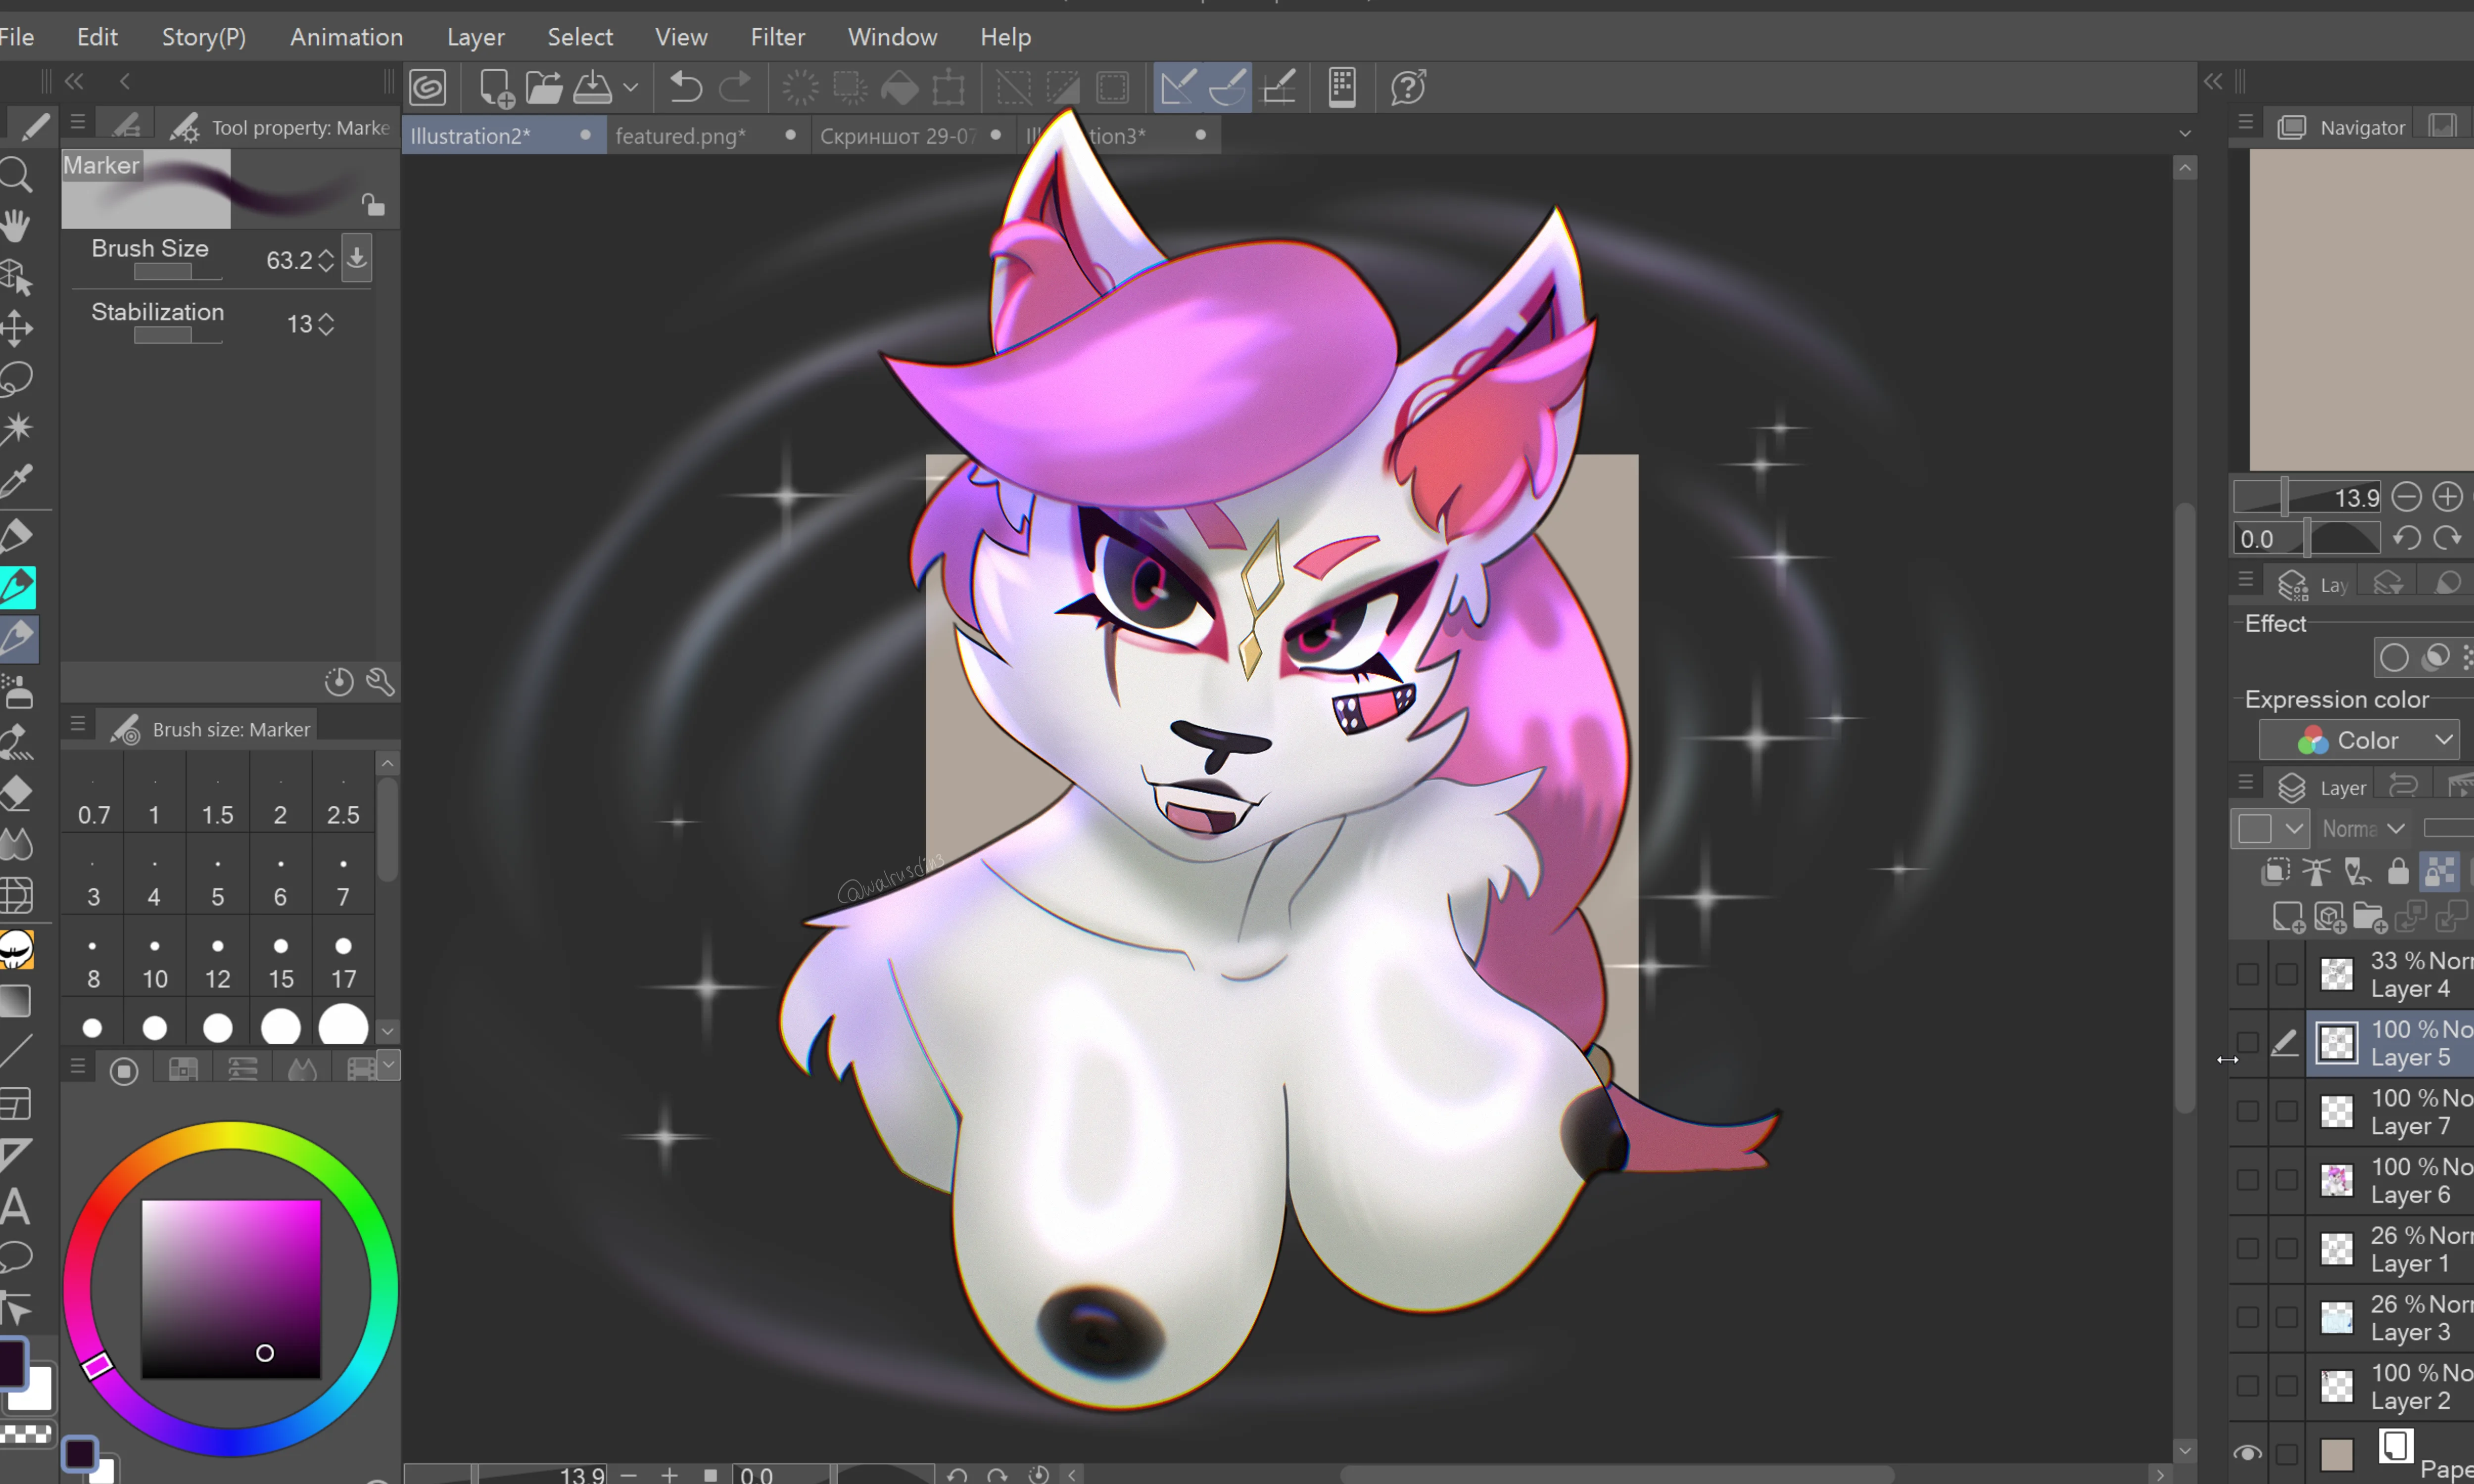Click the Undo arrow in command bar
Image resolution: width=2474 pixels, height=1484 pixels.
[x=685, y=88]
